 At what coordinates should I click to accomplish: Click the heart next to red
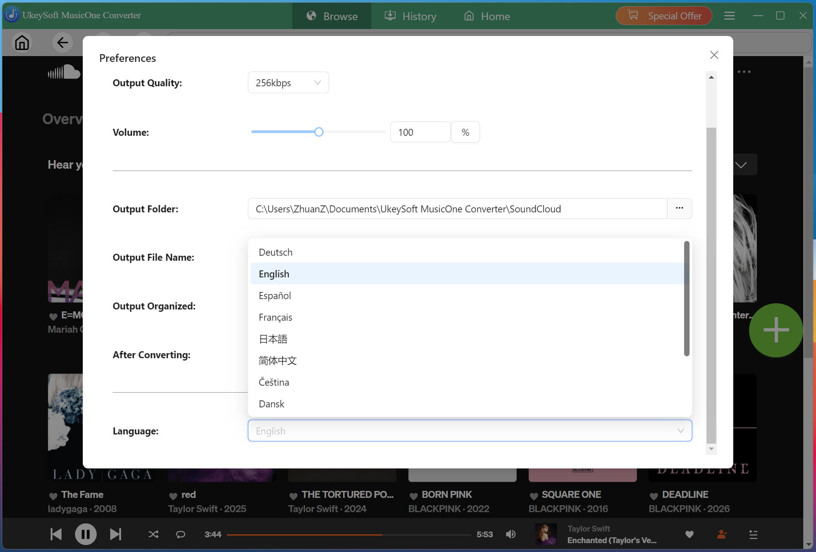(173, 496)
